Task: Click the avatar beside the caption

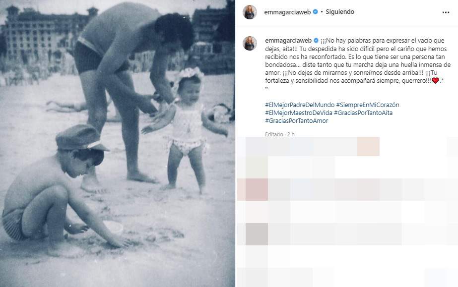Action: tap(250, 44)
